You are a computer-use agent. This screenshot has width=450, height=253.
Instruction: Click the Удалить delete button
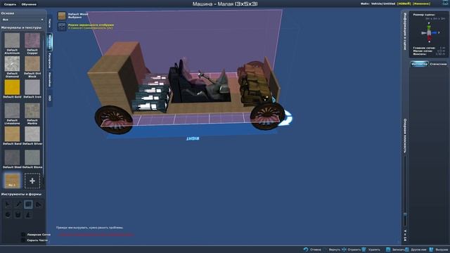point(371,249)
